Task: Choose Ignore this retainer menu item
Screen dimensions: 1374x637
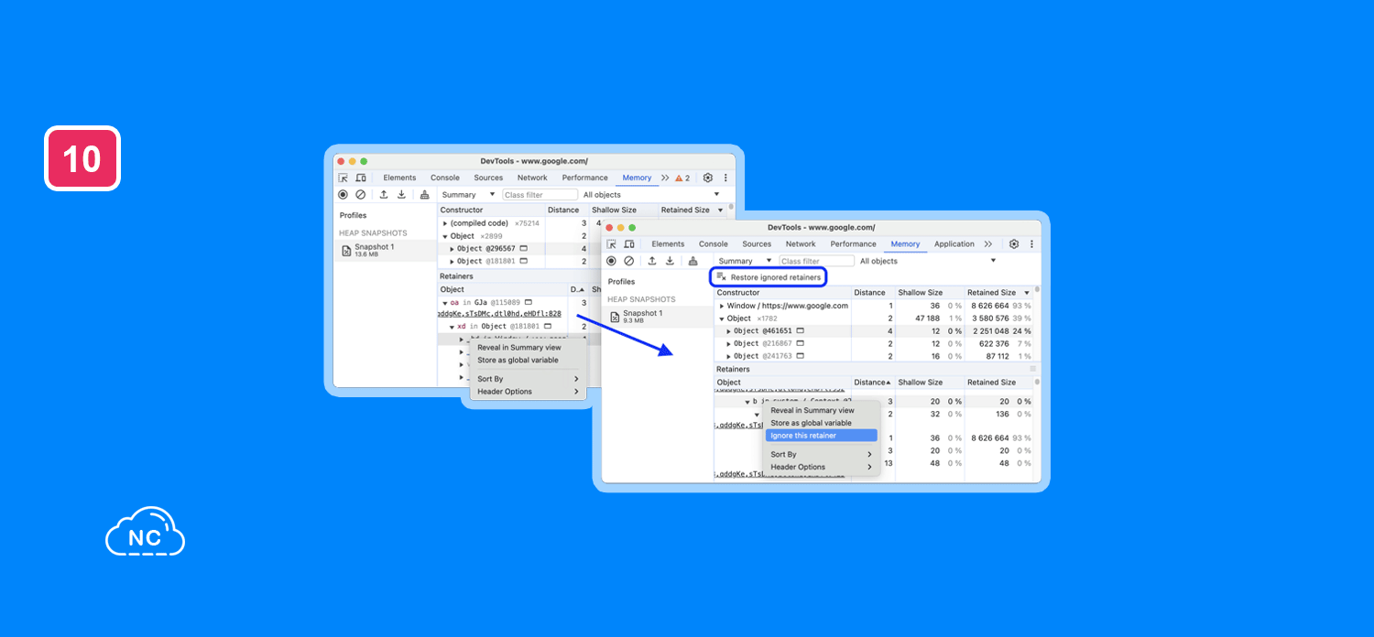Action: pos(821,436)
